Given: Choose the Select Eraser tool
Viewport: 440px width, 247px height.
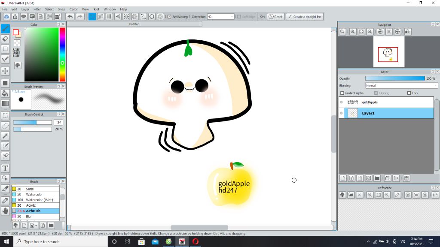Looking at the screenshot, I should (x=5, y=156).
